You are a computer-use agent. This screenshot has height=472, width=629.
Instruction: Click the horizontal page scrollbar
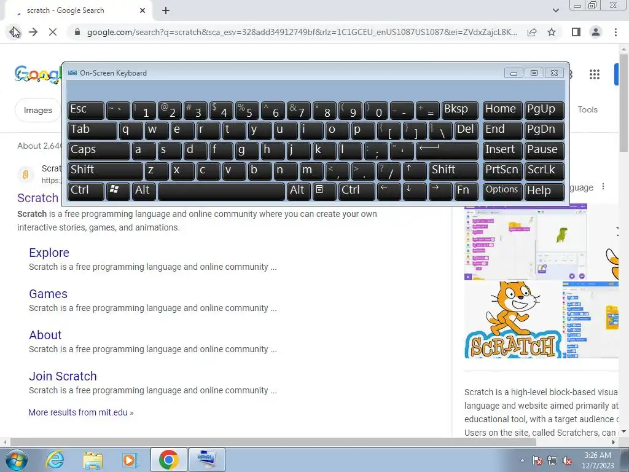273,442
